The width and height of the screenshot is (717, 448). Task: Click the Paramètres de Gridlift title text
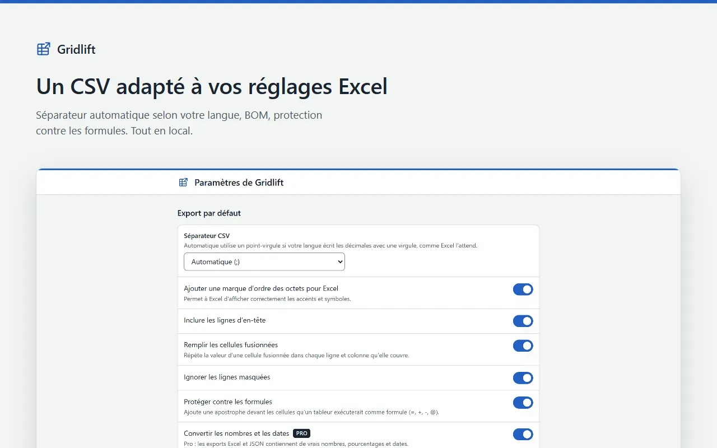(x=239, y=183)
